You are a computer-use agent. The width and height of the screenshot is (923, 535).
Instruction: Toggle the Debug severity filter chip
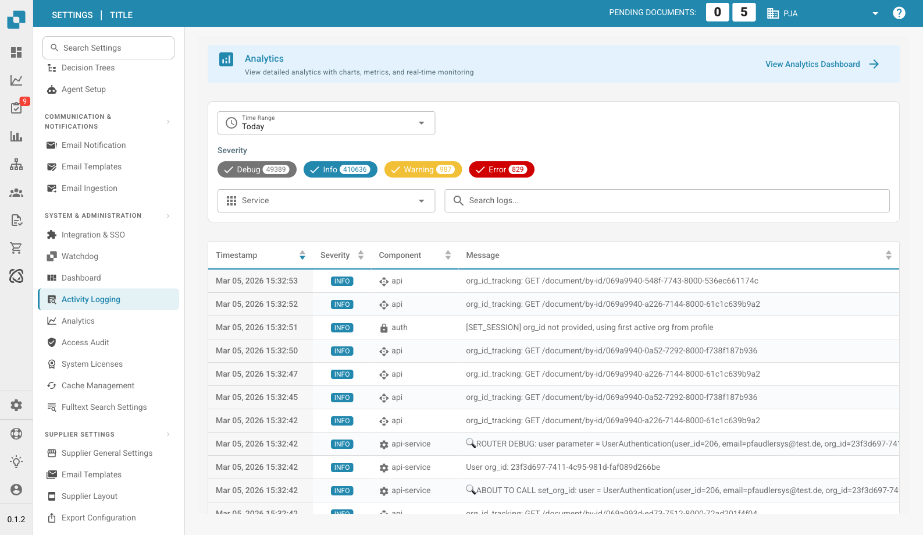click(x=257, y=169)
